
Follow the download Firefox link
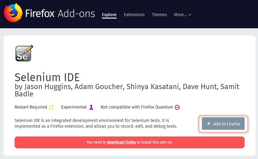(x=121, y=142)
